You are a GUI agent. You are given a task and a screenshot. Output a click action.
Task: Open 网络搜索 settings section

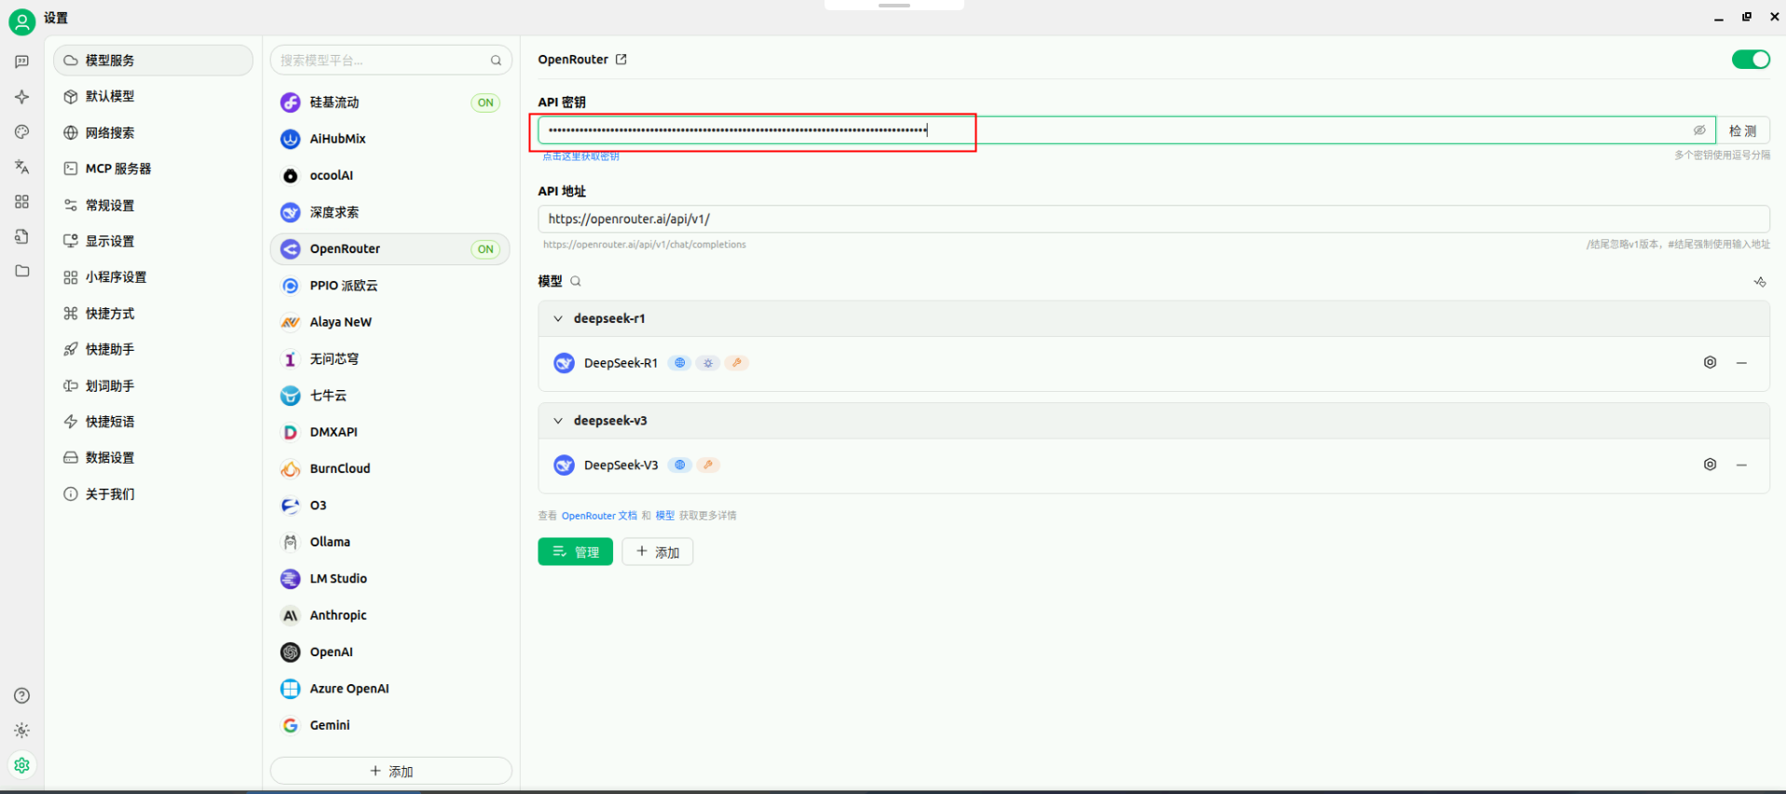[154, 133]
